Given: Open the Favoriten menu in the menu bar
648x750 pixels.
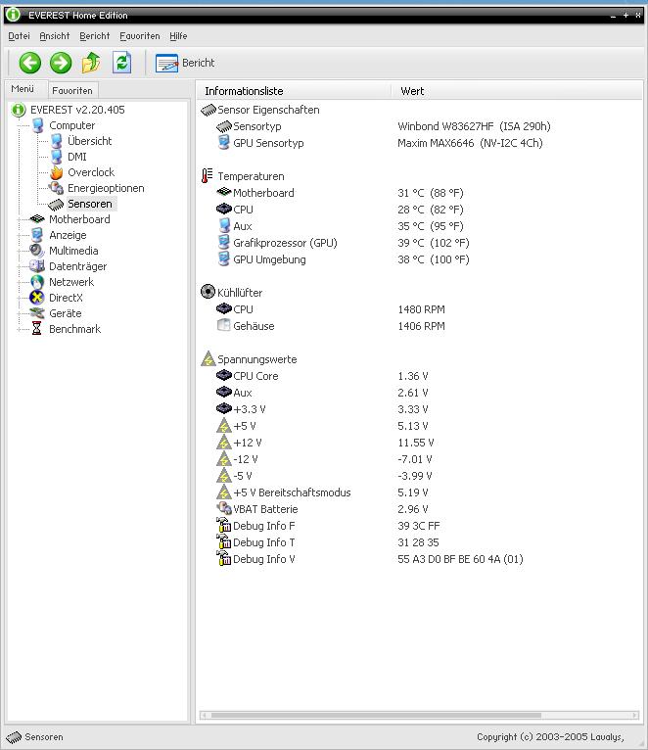Looking at the screenshot, I should (x=140, y=36).
